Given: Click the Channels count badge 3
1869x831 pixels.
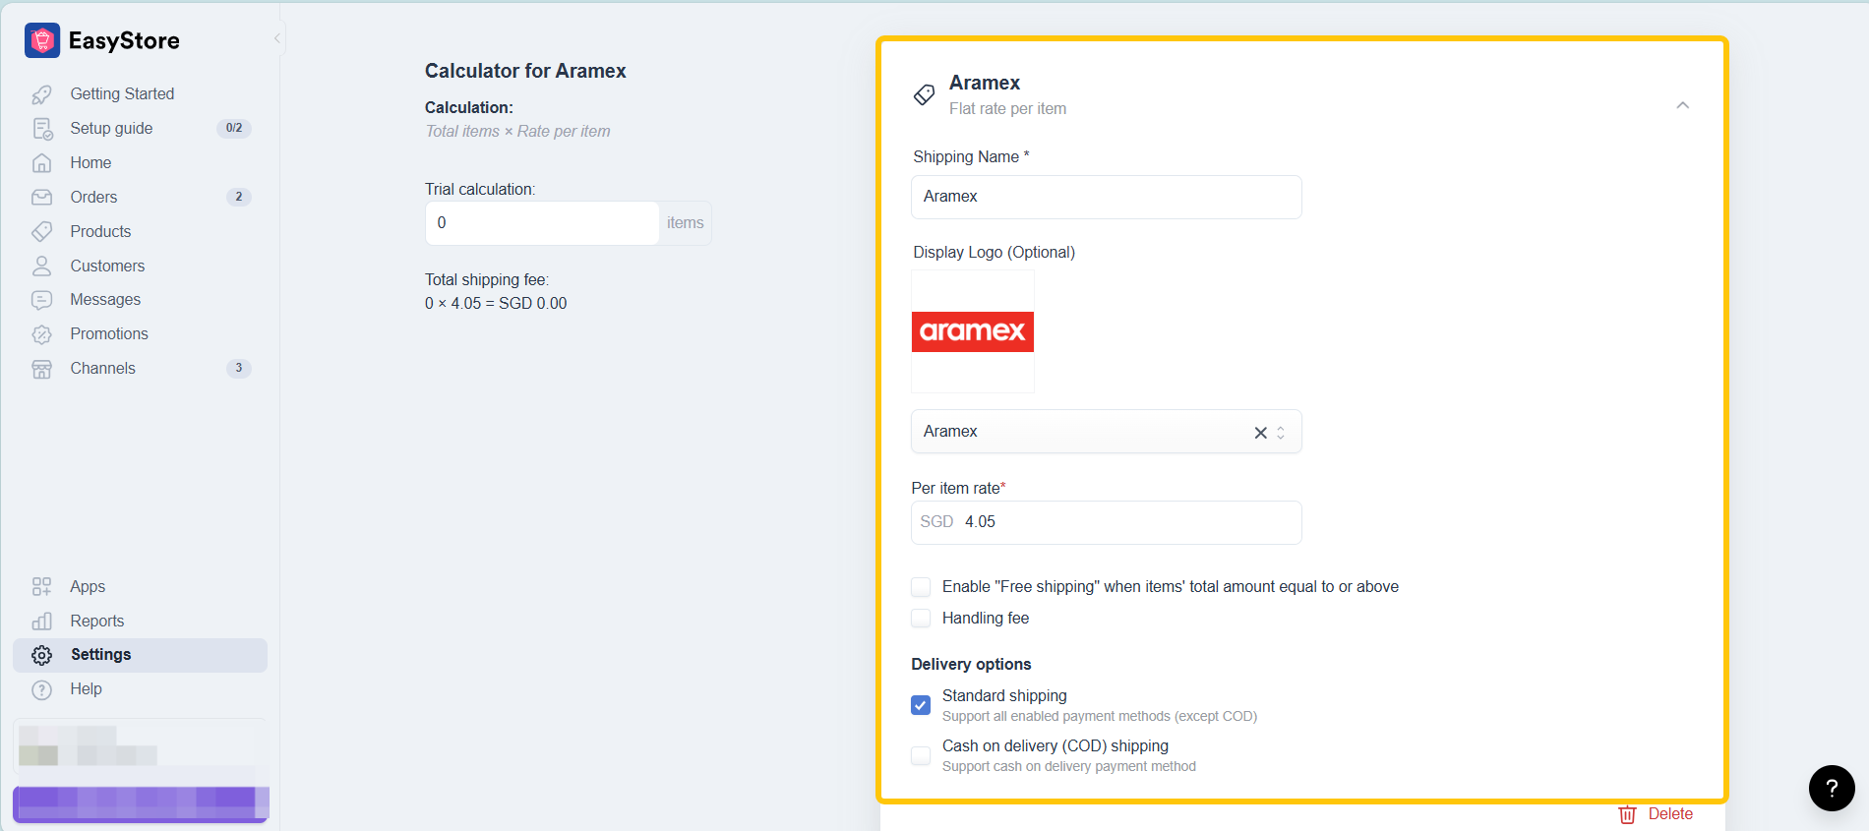Looking at the screenshot, I should pos(238,369).
